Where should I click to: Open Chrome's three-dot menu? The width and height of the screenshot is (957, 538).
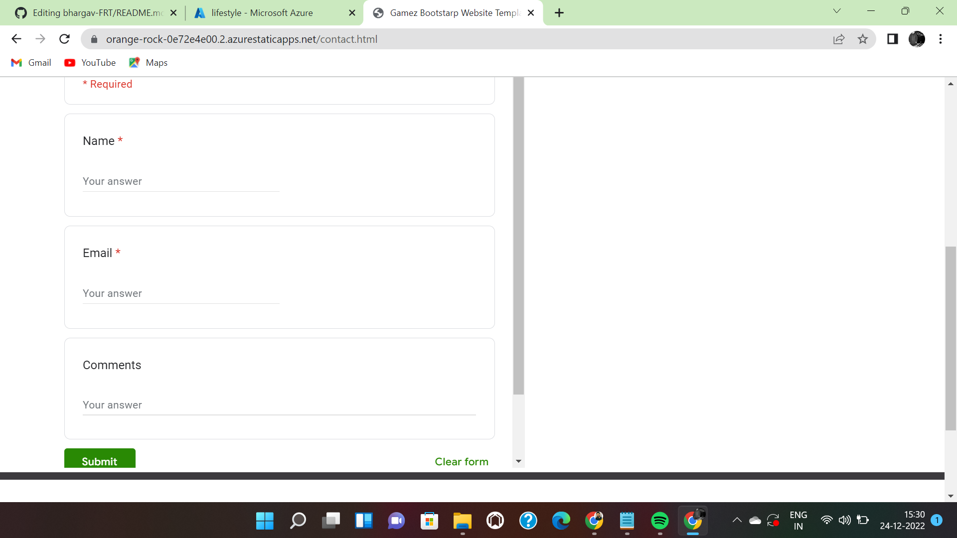pos(941,39)
